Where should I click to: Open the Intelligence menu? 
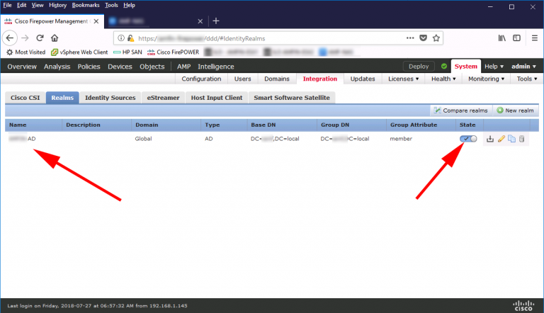click(216, 67)
